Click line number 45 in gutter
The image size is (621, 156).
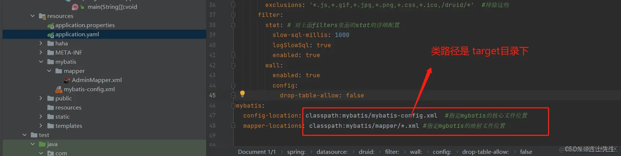click(212, 96)
